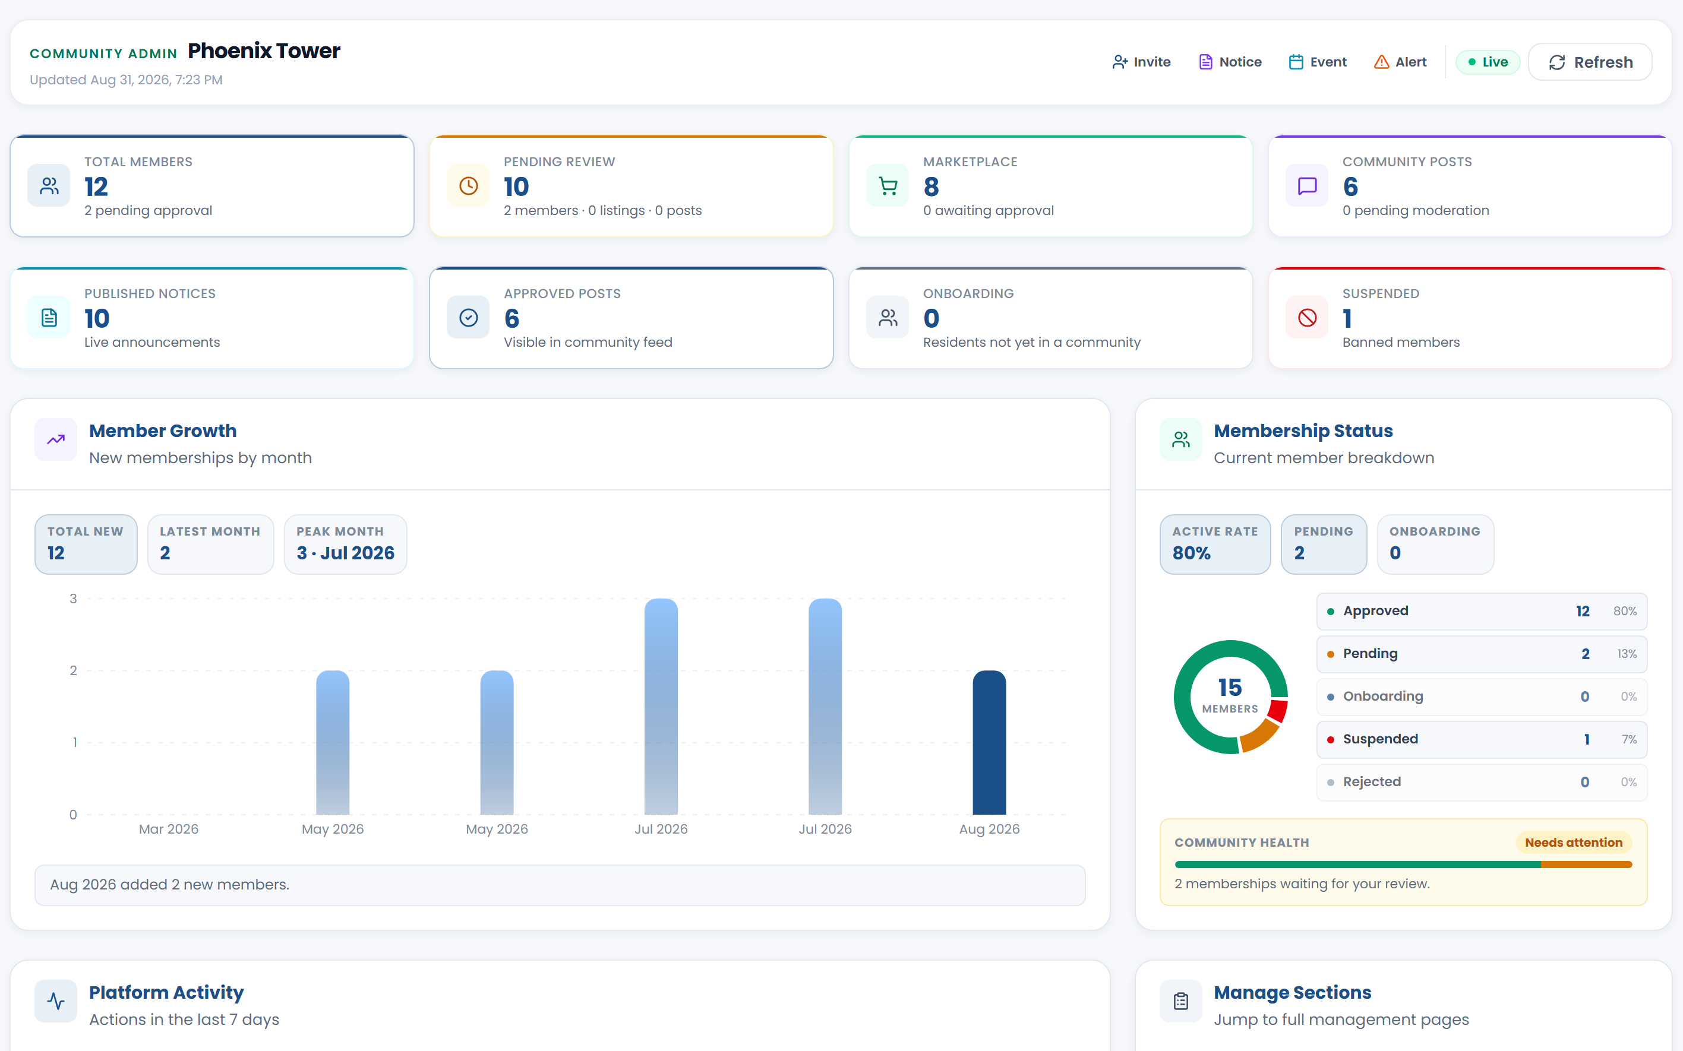Click the Invite person-plus icon
Screen dimensions: 1683x1051
(1120, 62)
